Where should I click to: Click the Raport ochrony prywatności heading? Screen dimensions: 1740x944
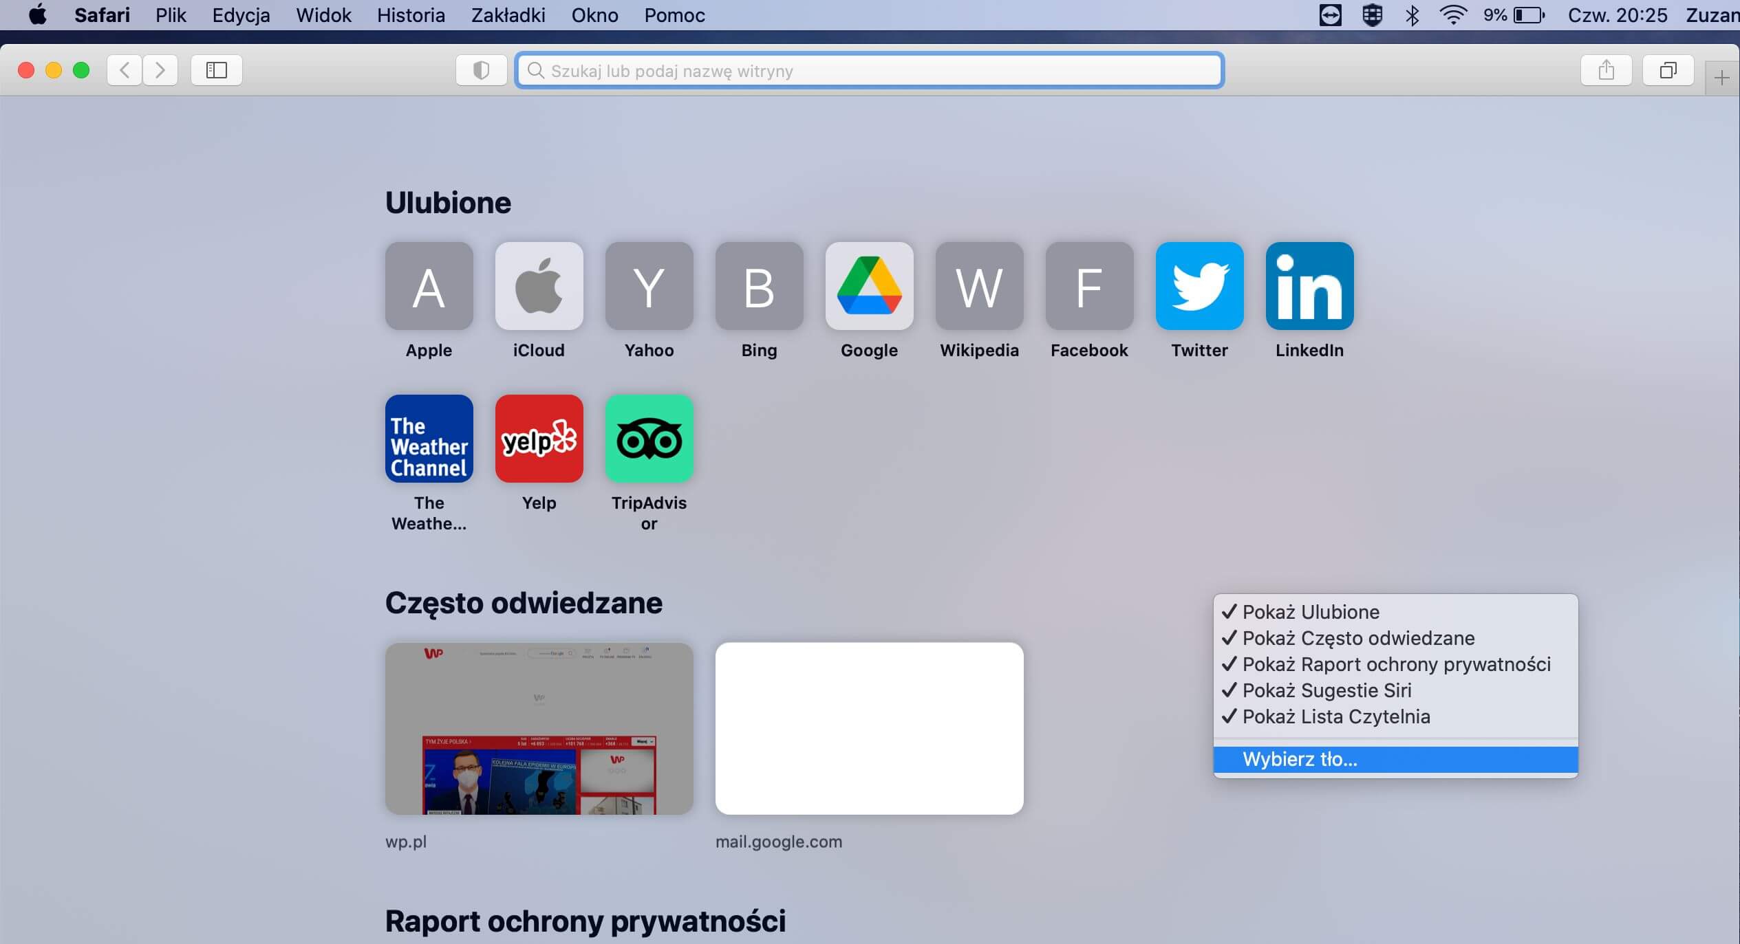pos(585,921)
